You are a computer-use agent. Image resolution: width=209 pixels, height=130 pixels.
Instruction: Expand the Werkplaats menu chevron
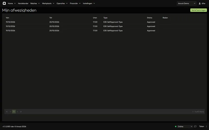point(54,3)
